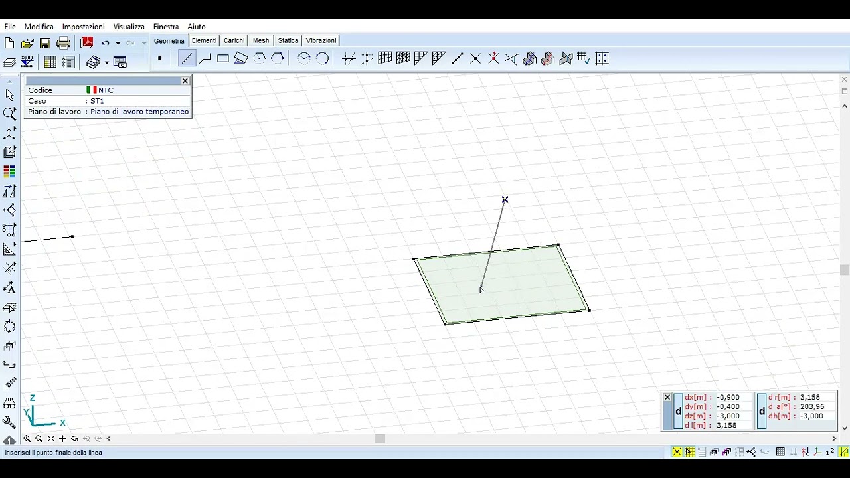Close the coordinate window with its X
This screenshot has height=478, width=850.
click(667, 398)
